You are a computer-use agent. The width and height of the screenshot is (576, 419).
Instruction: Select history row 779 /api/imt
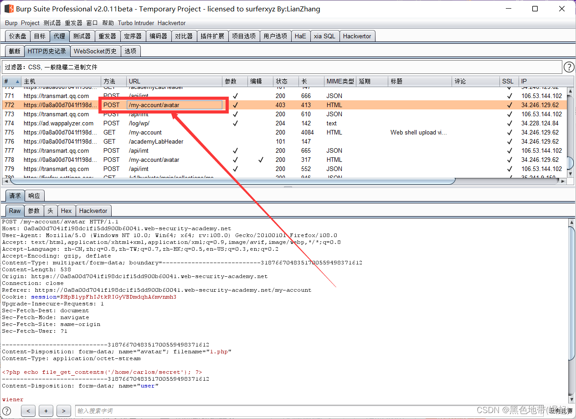(284, 169)
